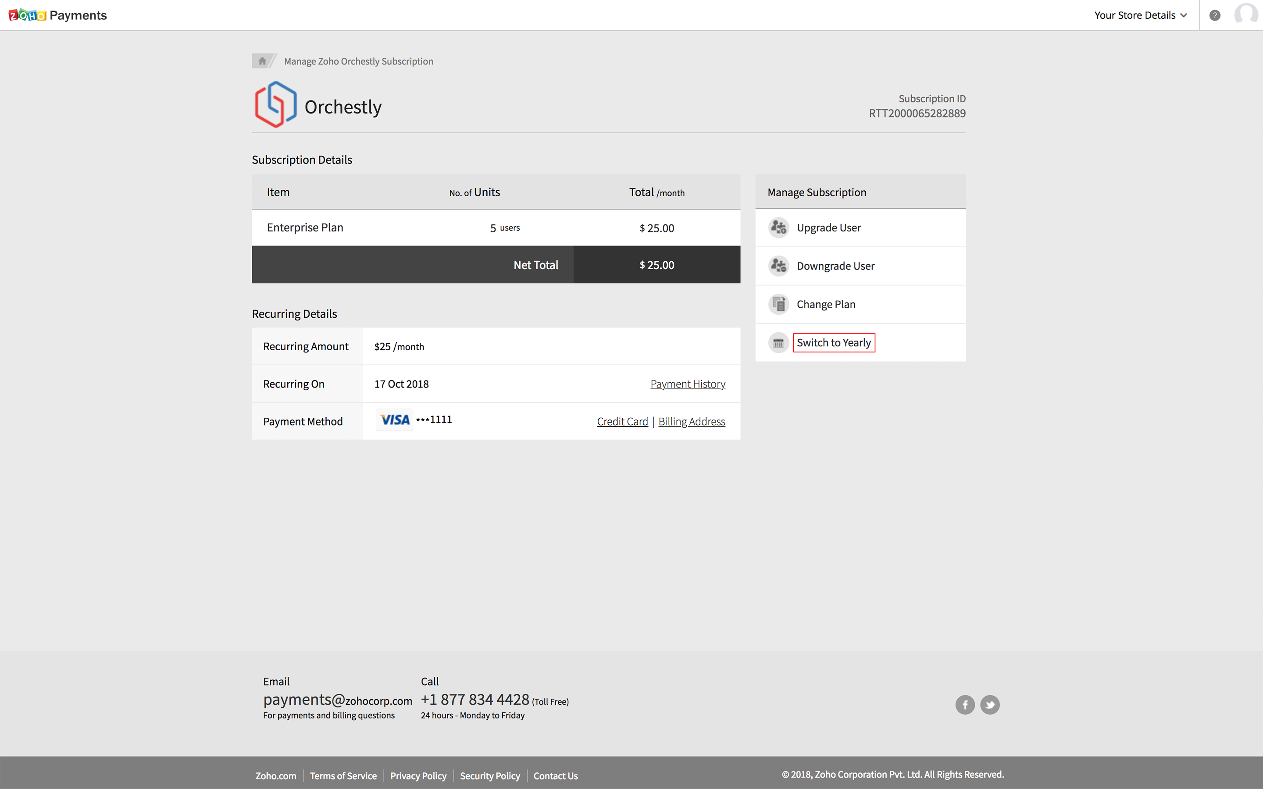Open Terms of Service footer link

(x=343, y=775)
